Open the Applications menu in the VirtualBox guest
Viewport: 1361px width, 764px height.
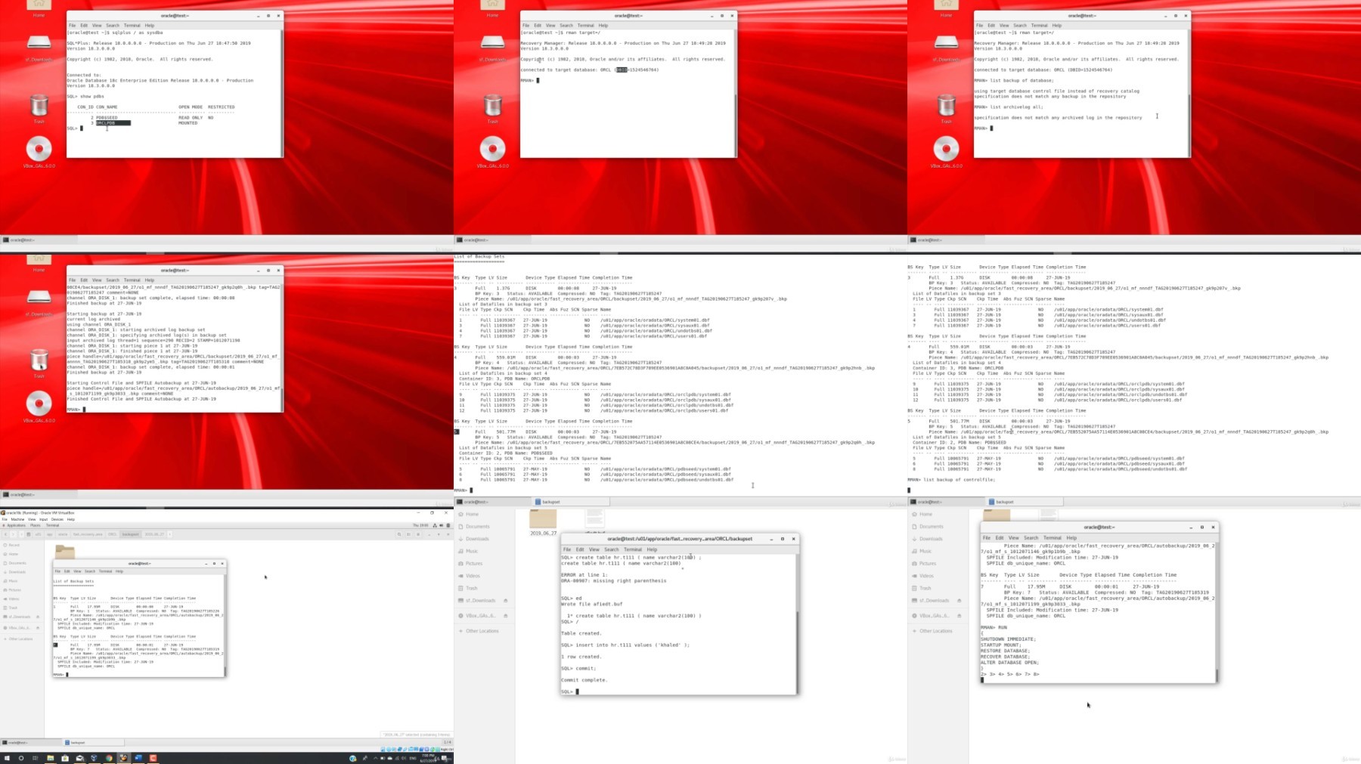click(x=16, y=525)
